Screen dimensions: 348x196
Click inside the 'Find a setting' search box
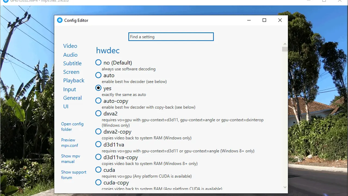click(x=171, y=37)
